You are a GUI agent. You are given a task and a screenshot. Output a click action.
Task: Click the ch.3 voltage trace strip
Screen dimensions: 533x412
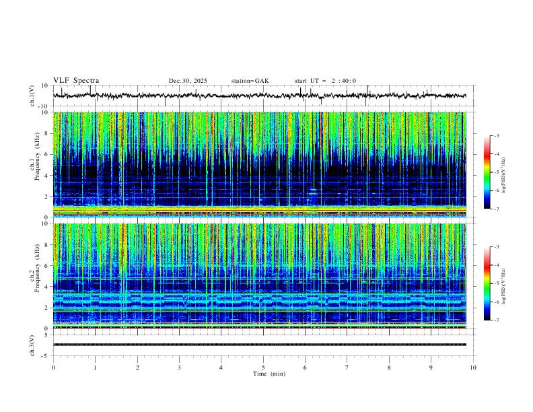click(x=260, y=345)
